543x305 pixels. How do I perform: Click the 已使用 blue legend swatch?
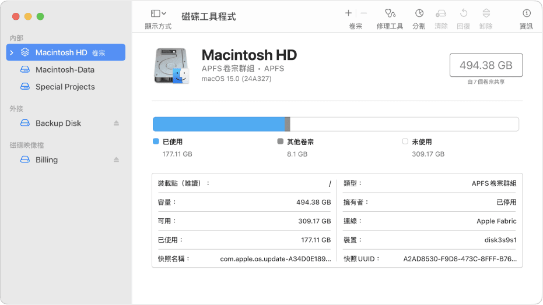(156, 141)
